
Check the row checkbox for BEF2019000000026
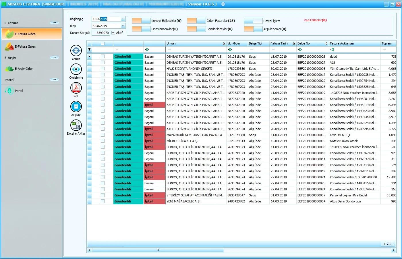103,57
